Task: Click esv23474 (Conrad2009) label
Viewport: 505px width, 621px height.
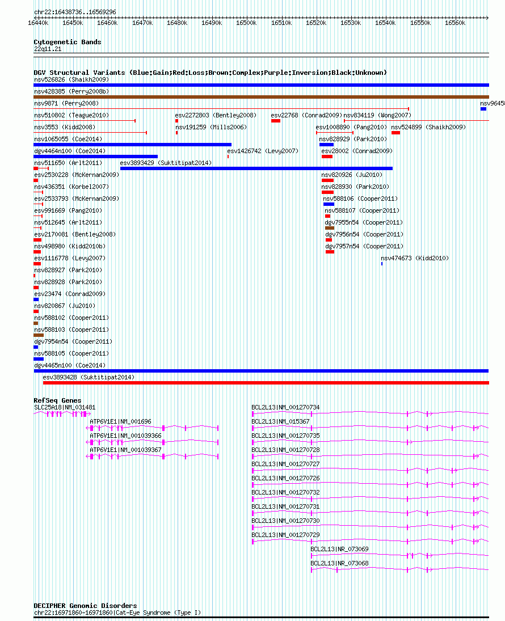Action: 70,293
